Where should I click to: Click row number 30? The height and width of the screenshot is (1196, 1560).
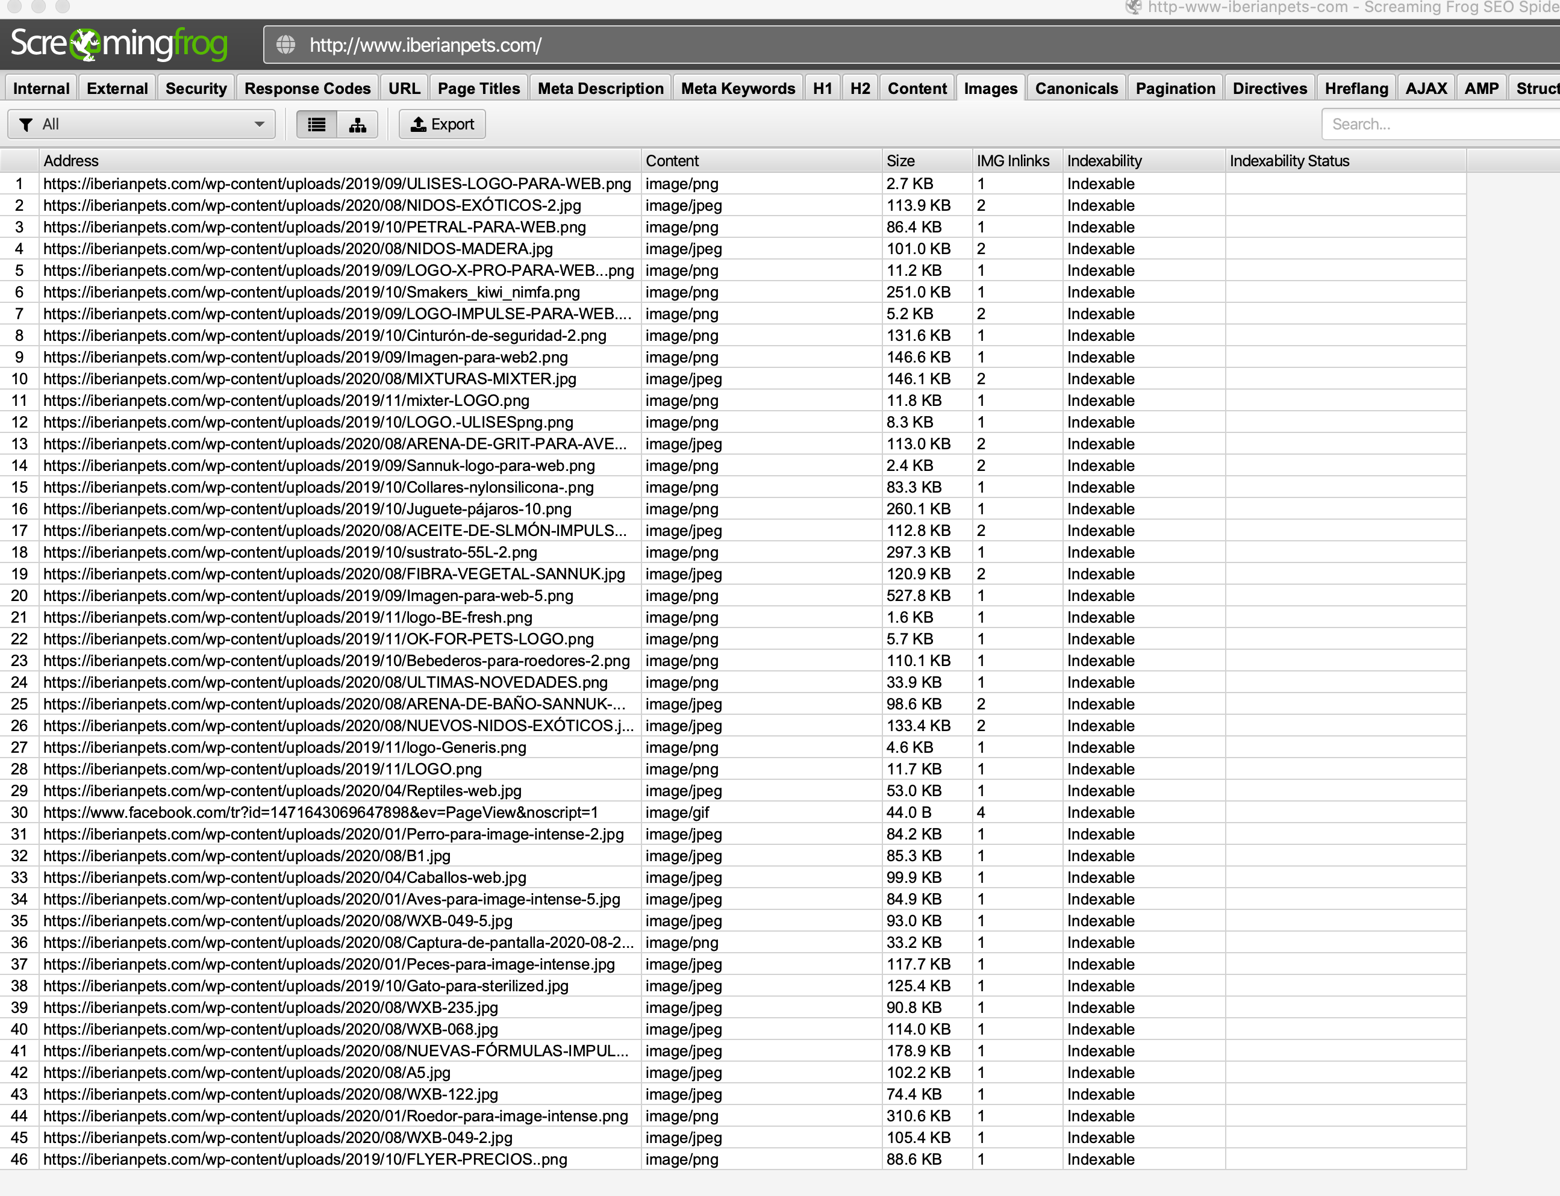point(19,812)
